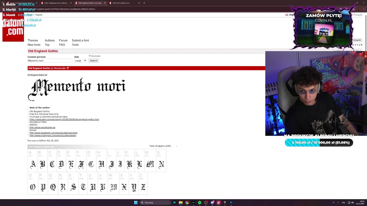Open TikTok from the taskbar

click(218, 203)
